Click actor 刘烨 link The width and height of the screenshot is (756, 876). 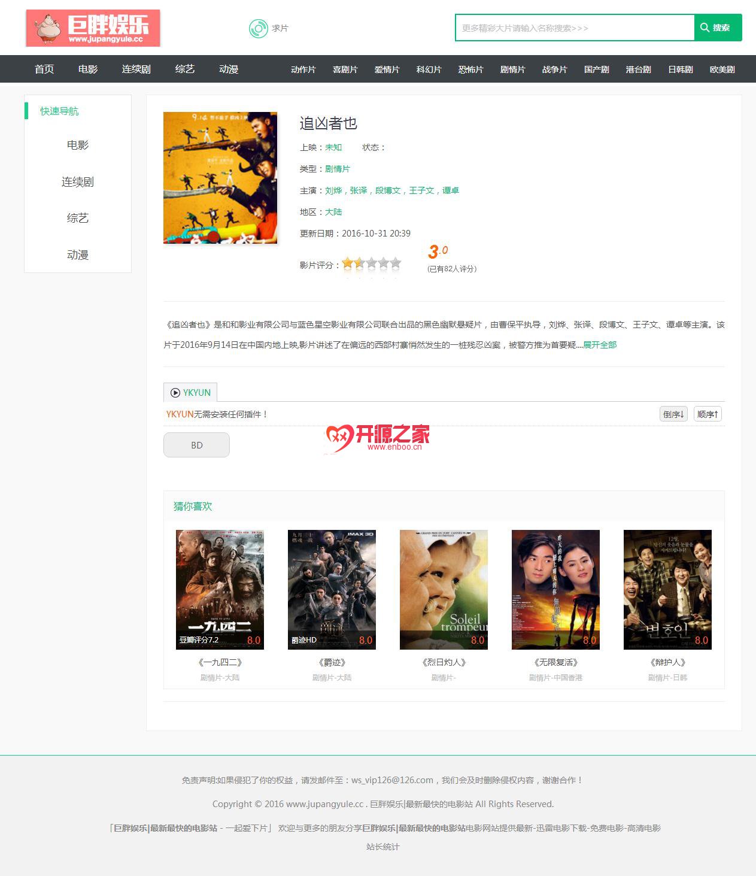click(x=333, y=190)
